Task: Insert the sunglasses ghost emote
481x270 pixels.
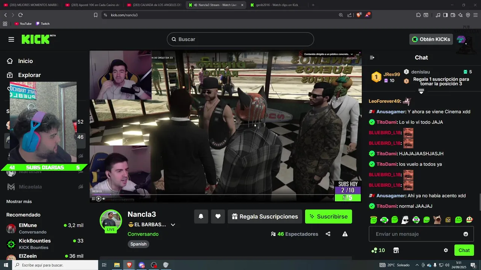Action: (x=405, y=220)
